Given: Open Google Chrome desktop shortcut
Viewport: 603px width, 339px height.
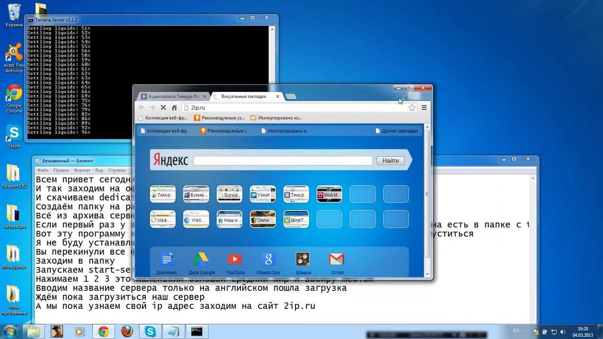Looking at the screenshot, I should tap(14, 99).
